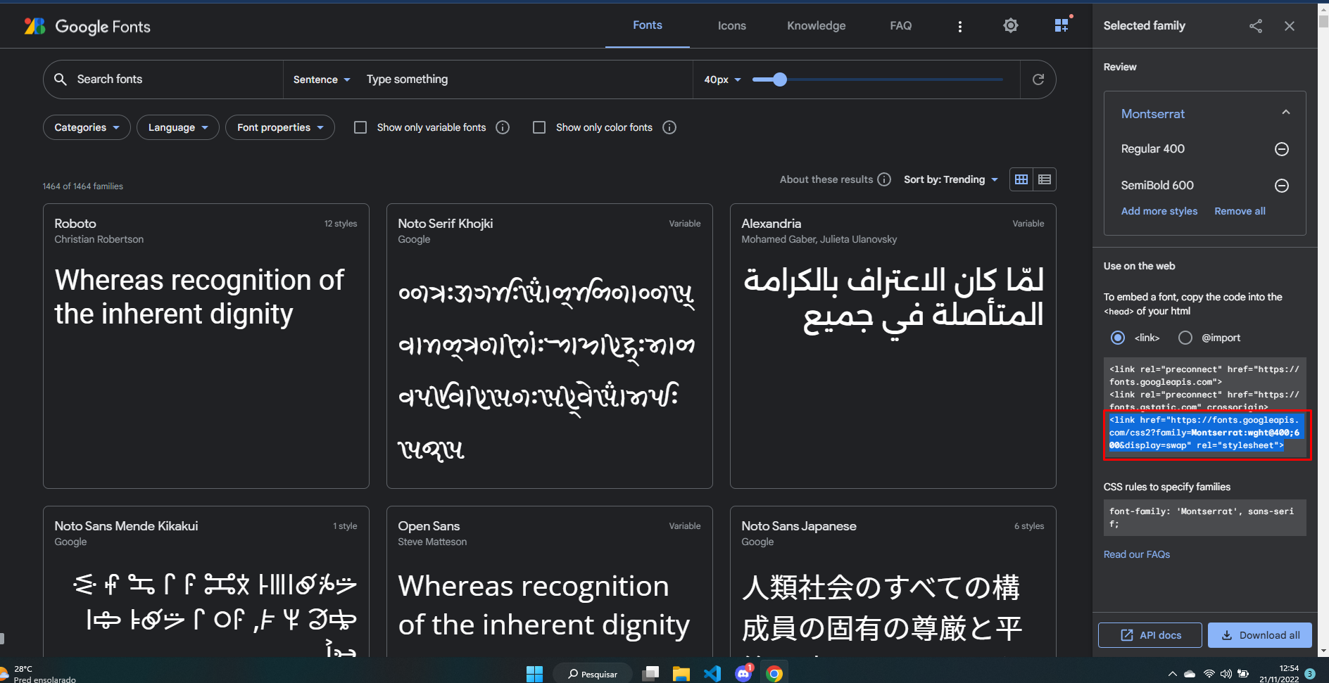Image resolution: width=1329 pixels, height=683 pixels.
Task: Open the Language filter dropdown
Action: (x=178, y=127)
